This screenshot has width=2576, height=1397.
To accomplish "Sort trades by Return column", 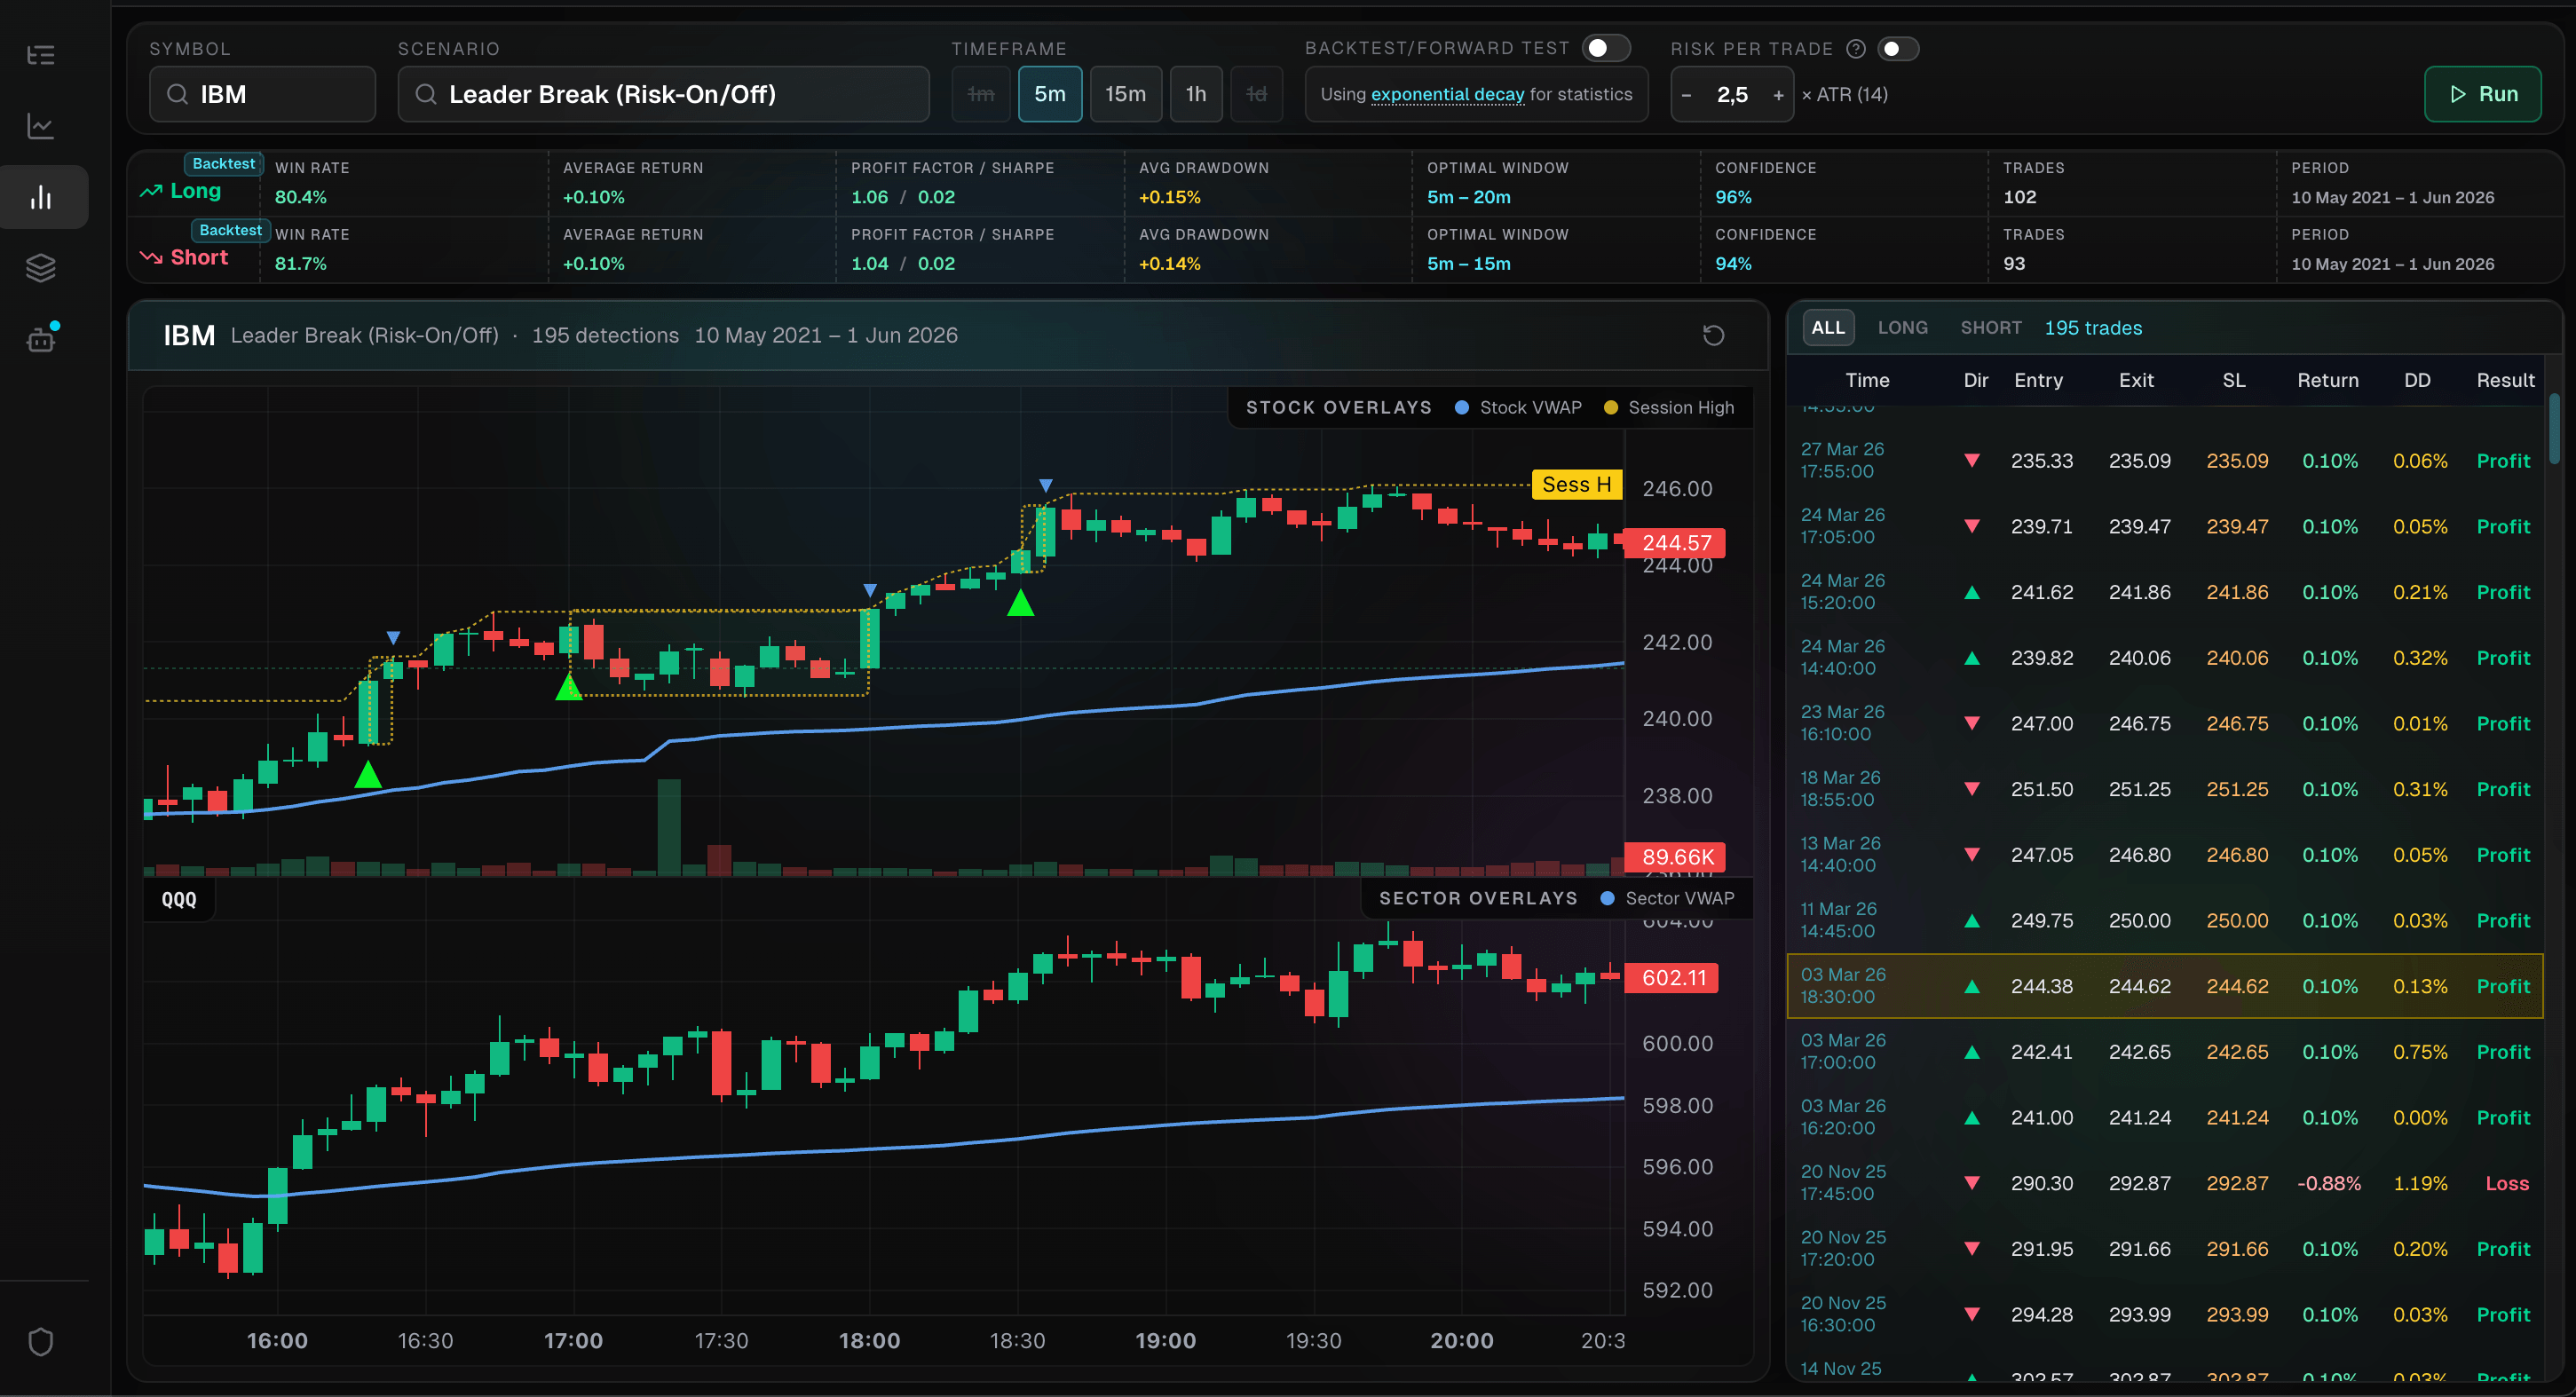I will (2328, 380).
